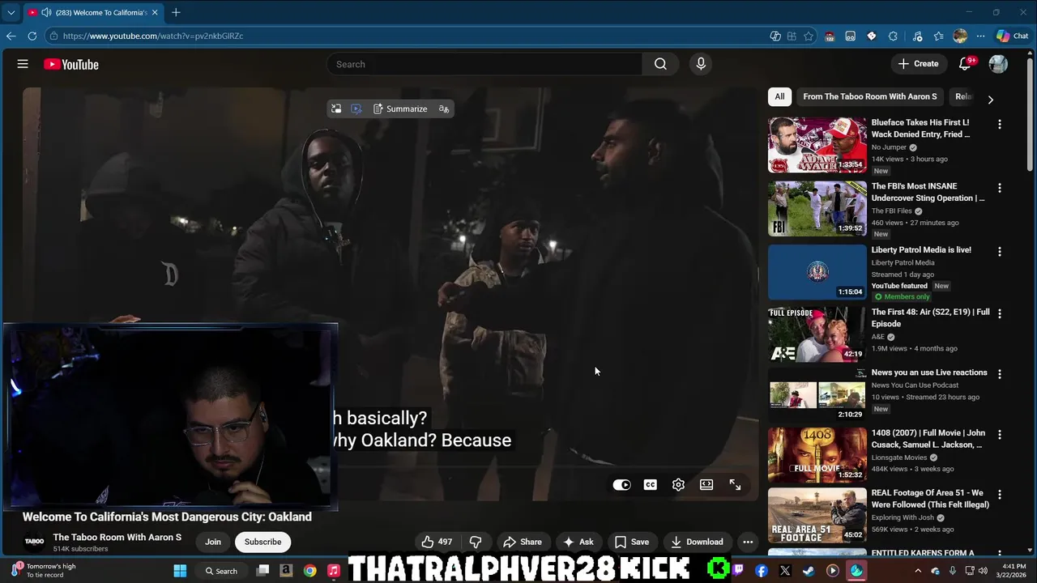
Task: Open Steam from the taskbar
Action: tap(809, 571)
